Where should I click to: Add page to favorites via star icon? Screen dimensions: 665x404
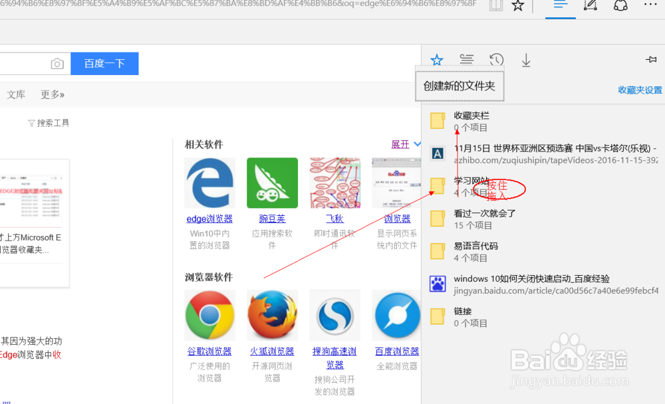click(x=518, y=6)
